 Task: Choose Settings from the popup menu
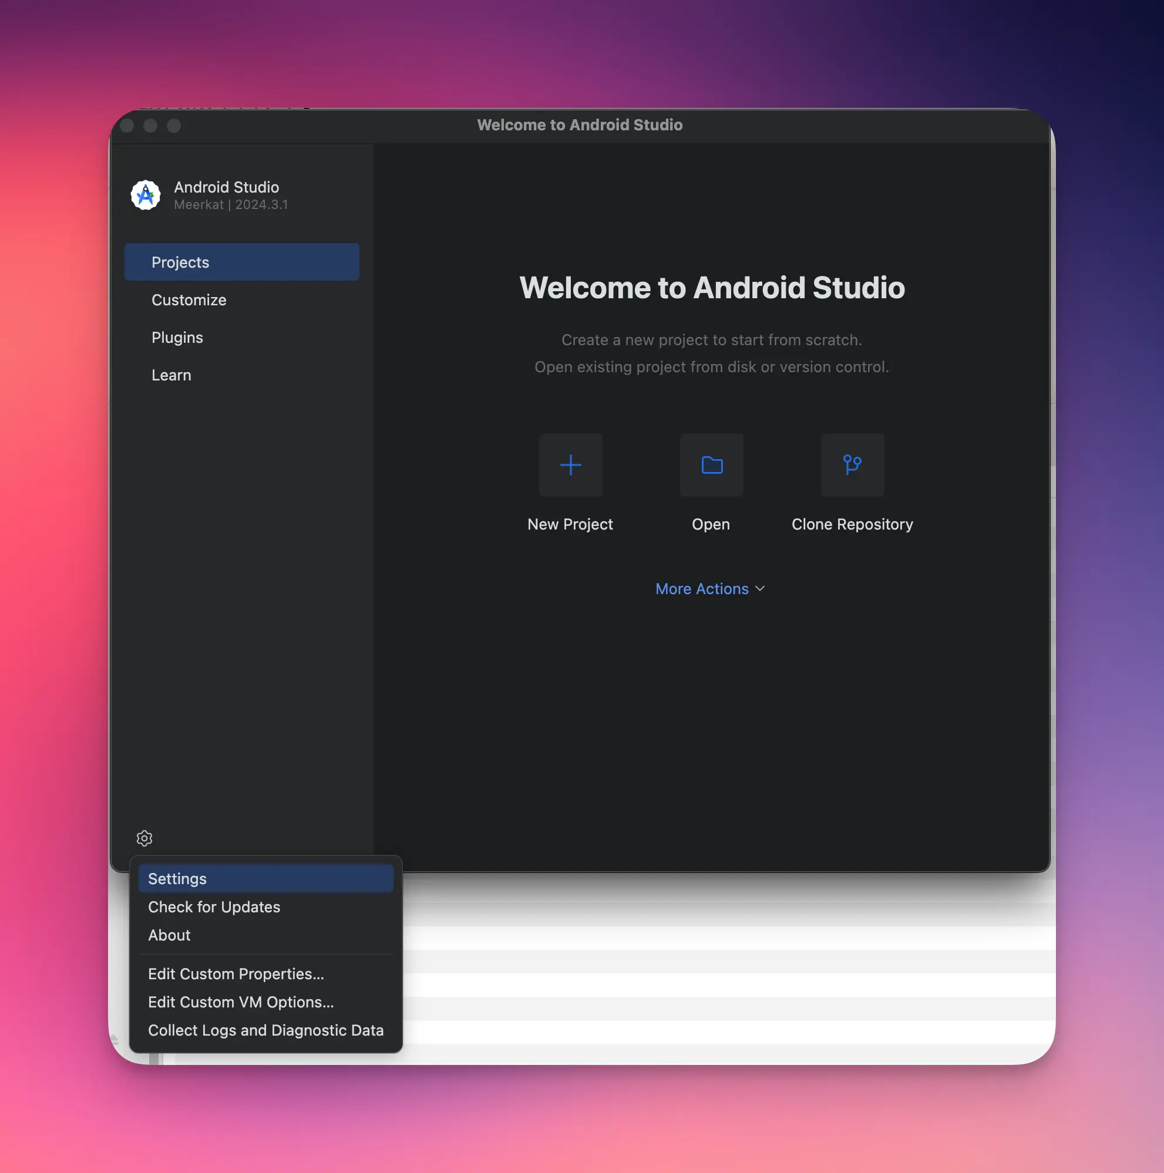pos(266,878)
